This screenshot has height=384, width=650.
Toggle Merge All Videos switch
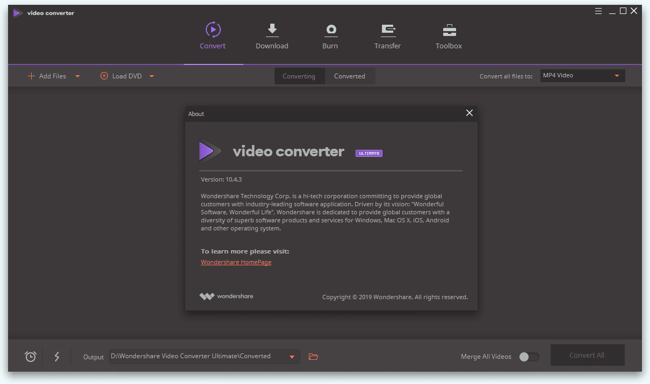click(x=529, y=357)
